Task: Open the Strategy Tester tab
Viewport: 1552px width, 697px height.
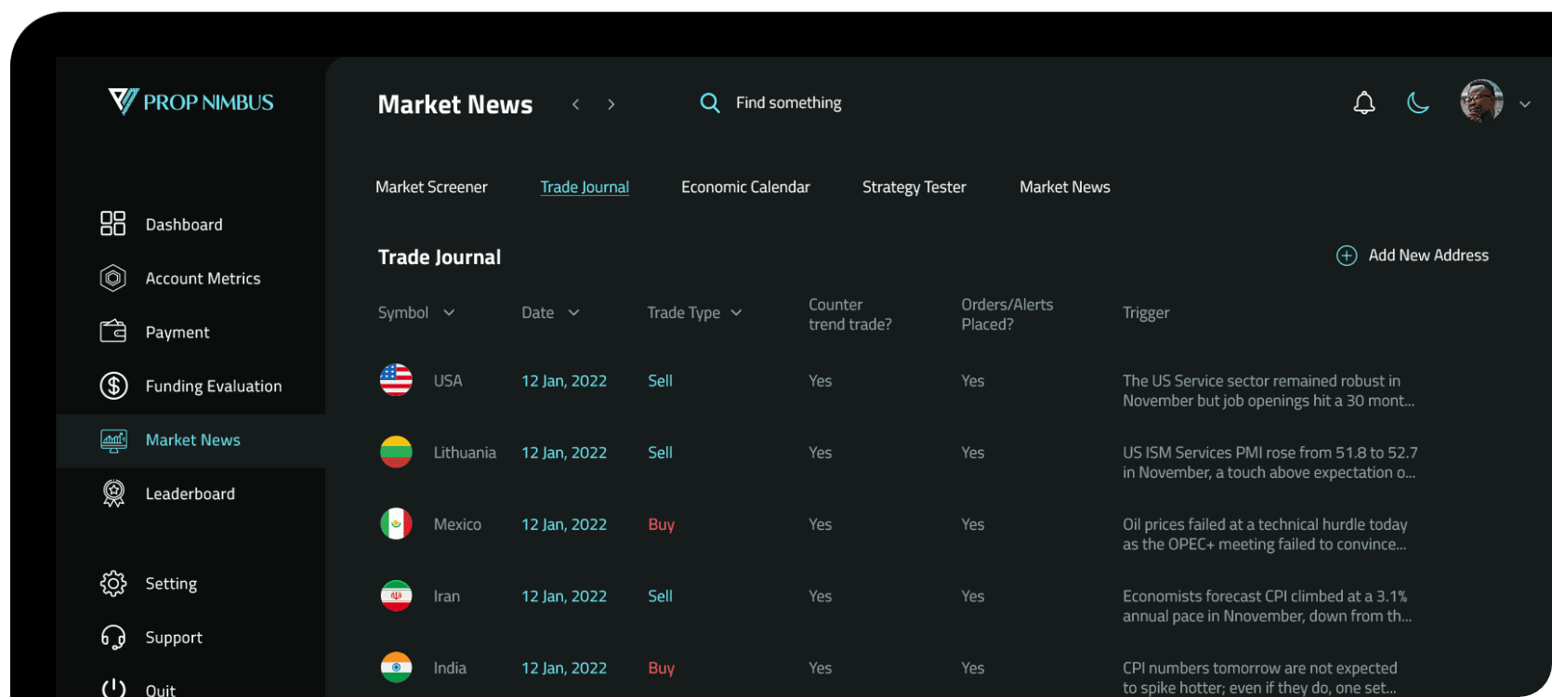Action: point(914,187)
